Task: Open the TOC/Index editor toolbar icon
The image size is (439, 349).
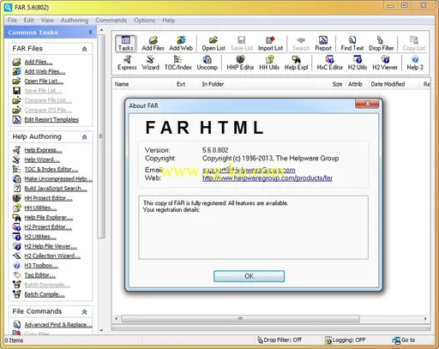Action: [178, 63]
